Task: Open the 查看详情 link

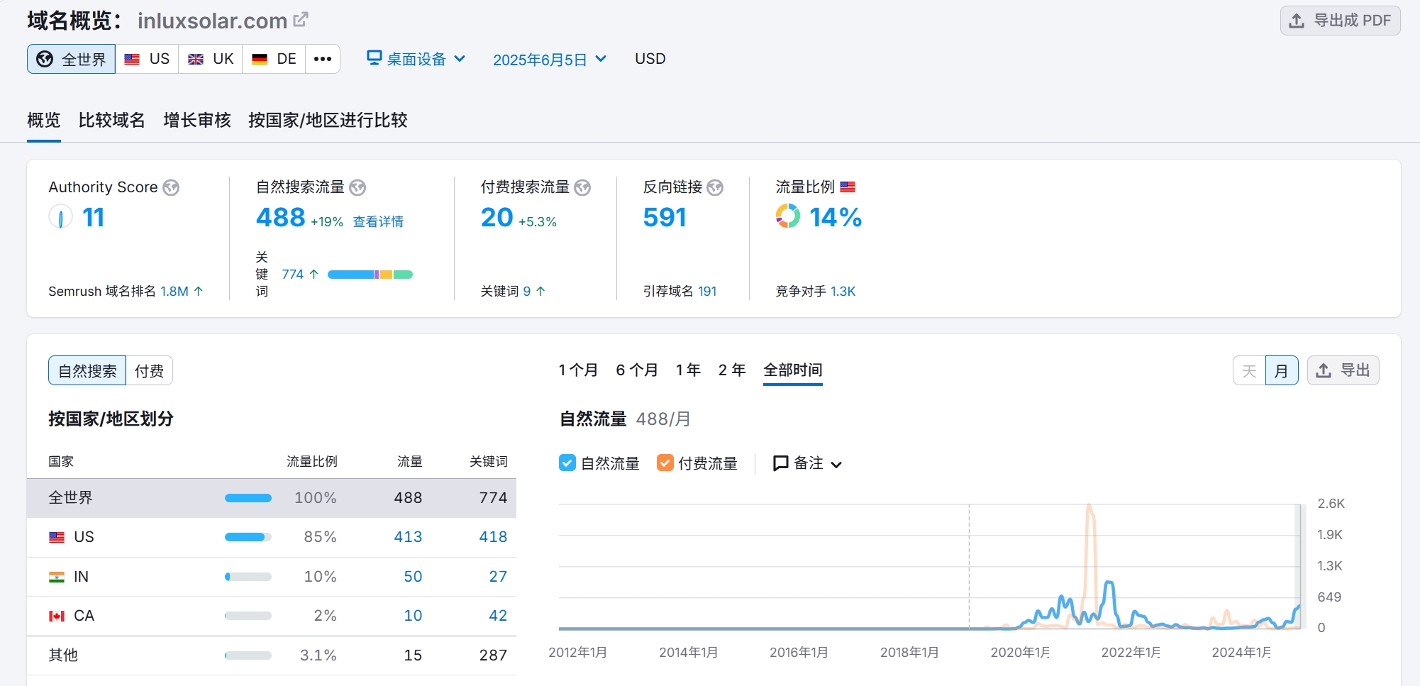Action: point(378,221)
